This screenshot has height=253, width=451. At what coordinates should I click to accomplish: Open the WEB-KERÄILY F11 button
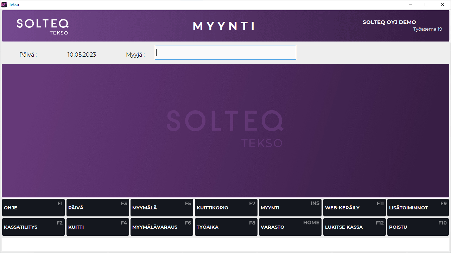click(x=354, y=208)
